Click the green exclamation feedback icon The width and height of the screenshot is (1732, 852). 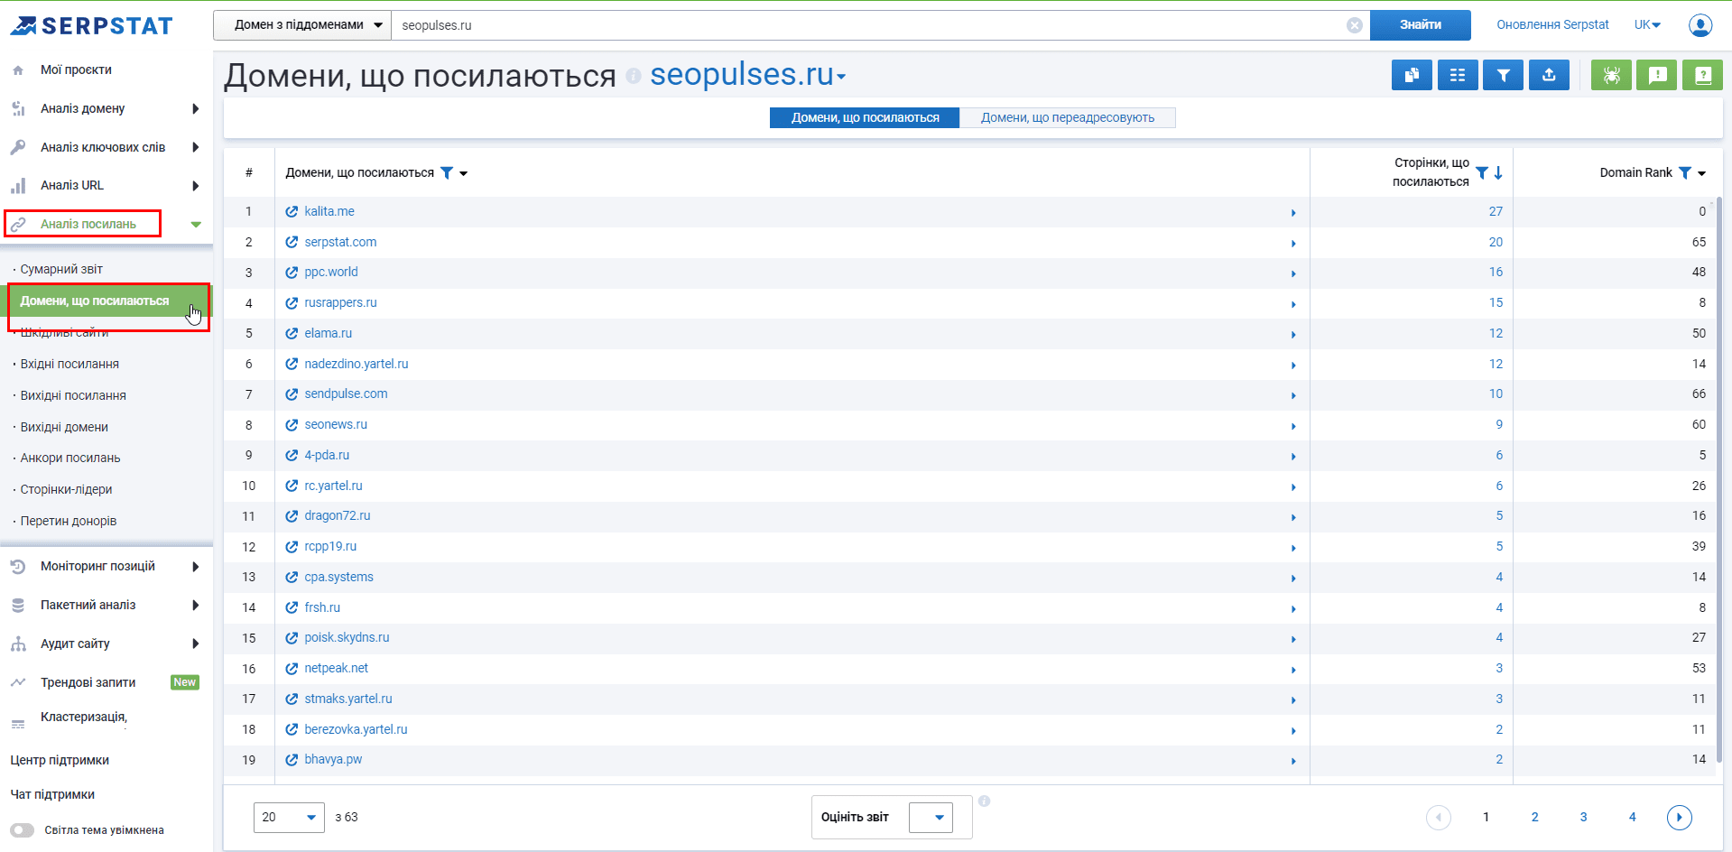click(1657, 75)
